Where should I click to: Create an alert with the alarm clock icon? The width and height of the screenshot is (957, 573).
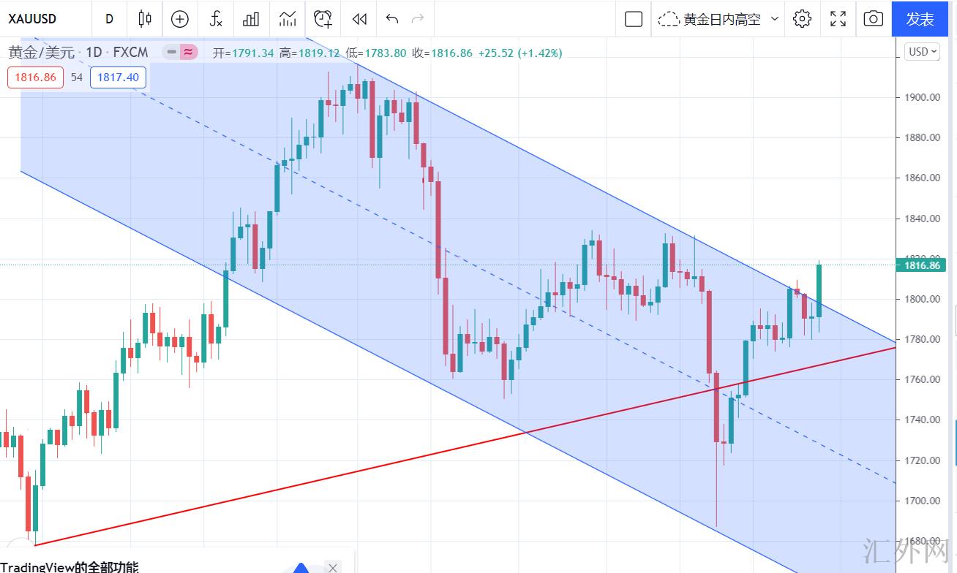(x=323, y=19)
